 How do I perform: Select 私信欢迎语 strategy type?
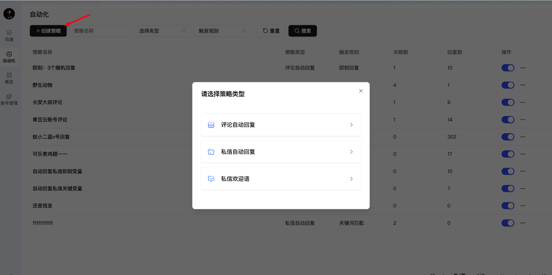tap(281, 179)
